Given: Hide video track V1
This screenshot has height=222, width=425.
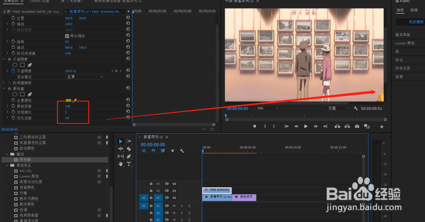Looking at the screenshot, I should coord(174,198).
